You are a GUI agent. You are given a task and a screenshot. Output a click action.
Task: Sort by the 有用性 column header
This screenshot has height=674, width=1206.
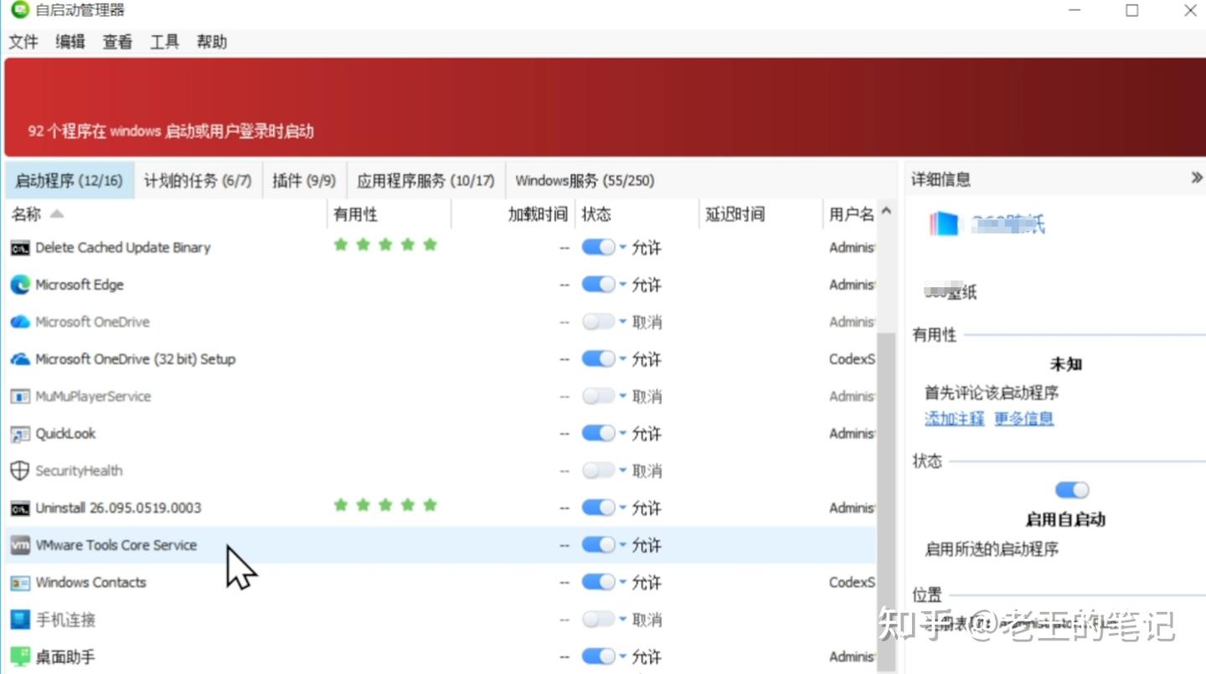point(389,214)
